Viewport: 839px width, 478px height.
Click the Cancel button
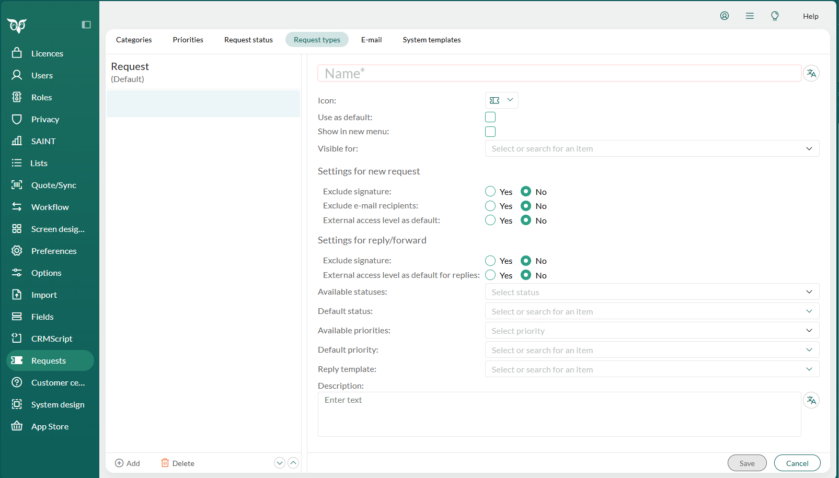tap(797, 463)
